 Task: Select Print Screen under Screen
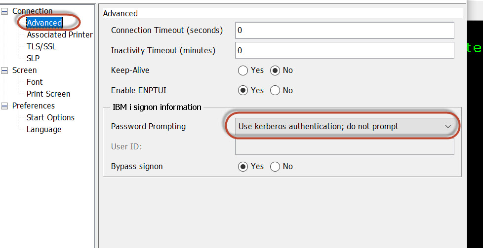pyautogui.click(x=48, y=94)
